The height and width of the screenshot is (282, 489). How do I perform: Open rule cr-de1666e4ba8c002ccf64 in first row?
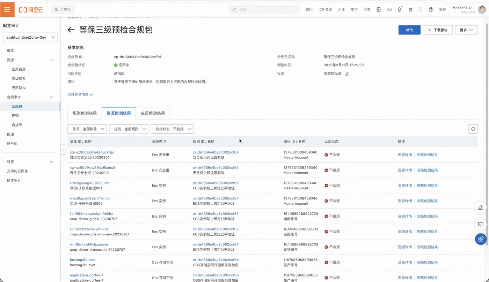[216, 152]
